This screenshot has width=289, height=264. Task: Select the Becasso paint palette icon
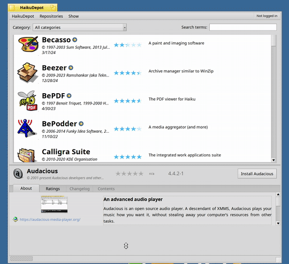pos(28,44)
